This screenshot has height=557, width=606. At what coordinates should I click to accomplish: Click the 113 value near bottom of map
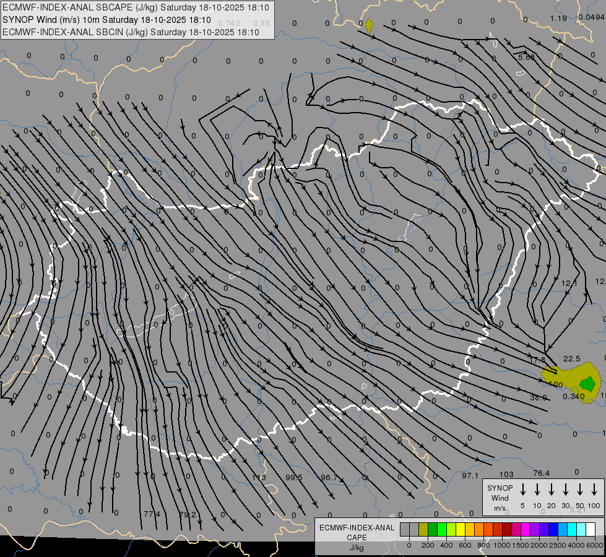(x=259, y=477)
